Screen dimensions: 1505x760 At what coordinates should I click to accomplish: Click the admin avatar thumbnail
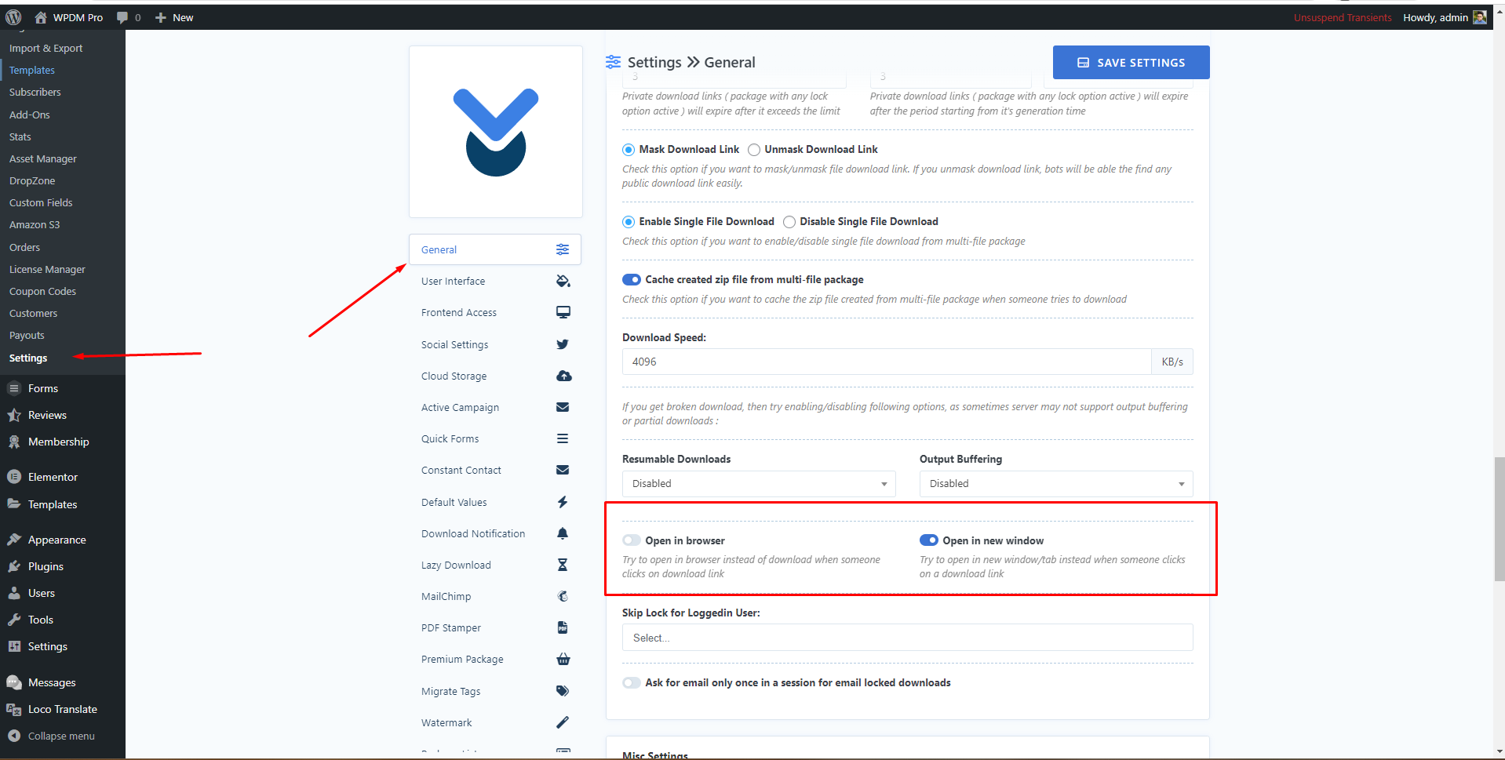click(1480, 17)
